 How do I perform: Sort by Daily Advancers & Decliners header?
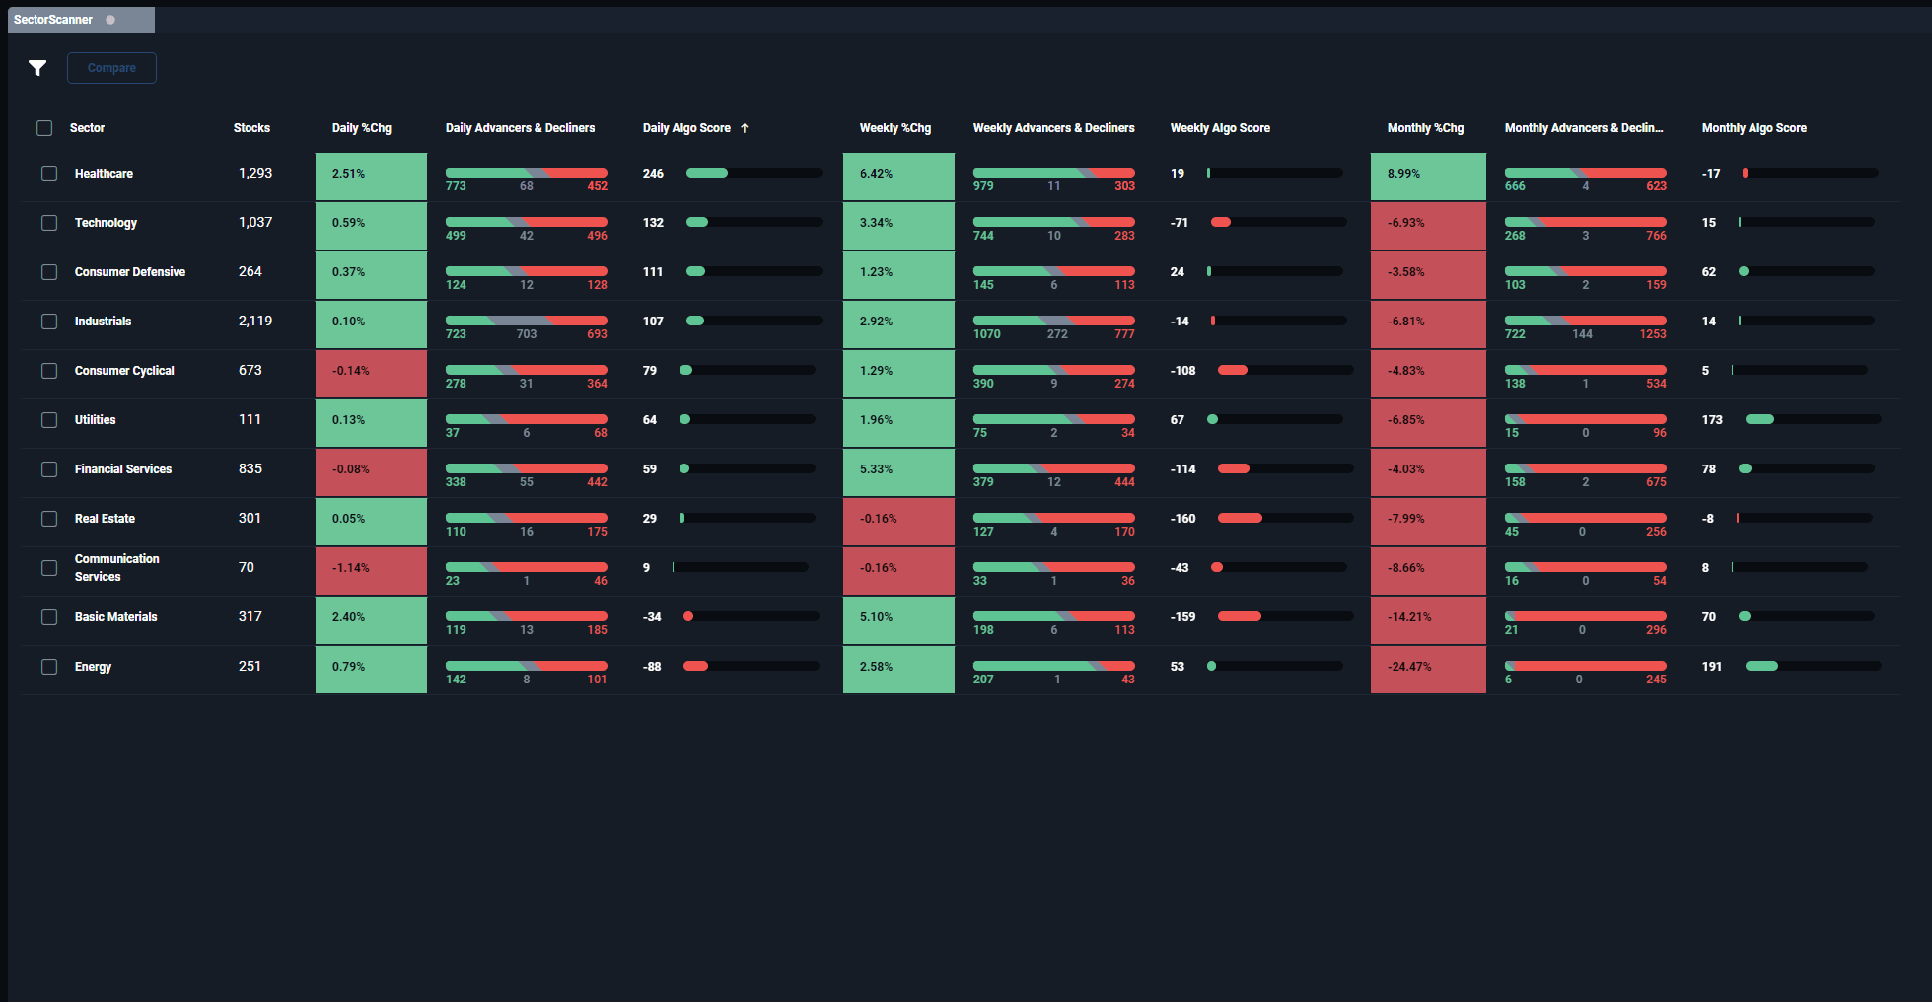pos(520,128)
